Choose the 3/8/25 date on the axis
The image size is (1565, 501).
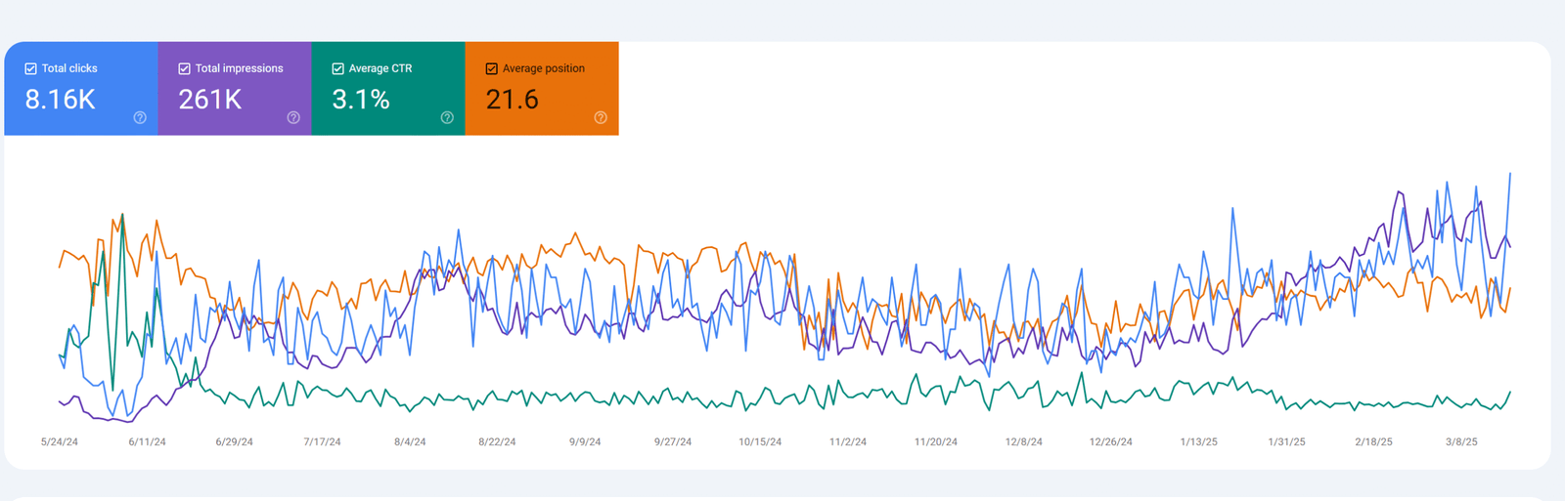(x=1461, y=442)
